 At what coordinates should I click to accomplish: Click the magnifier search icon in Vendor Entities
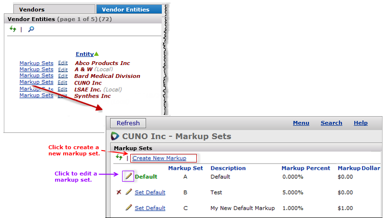click(x=31, y=29)
